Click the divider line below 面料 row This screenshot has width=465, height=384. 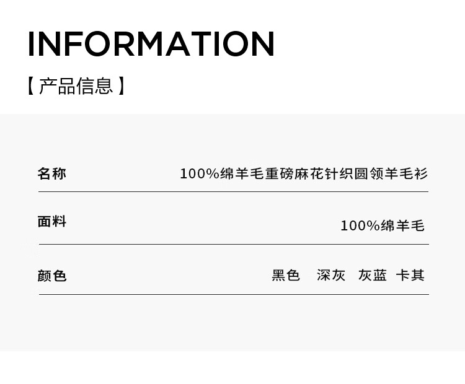click(233, 244)
